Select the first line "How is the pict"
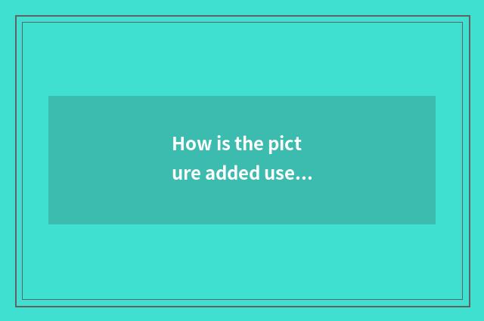 click(x=237, y=144)
